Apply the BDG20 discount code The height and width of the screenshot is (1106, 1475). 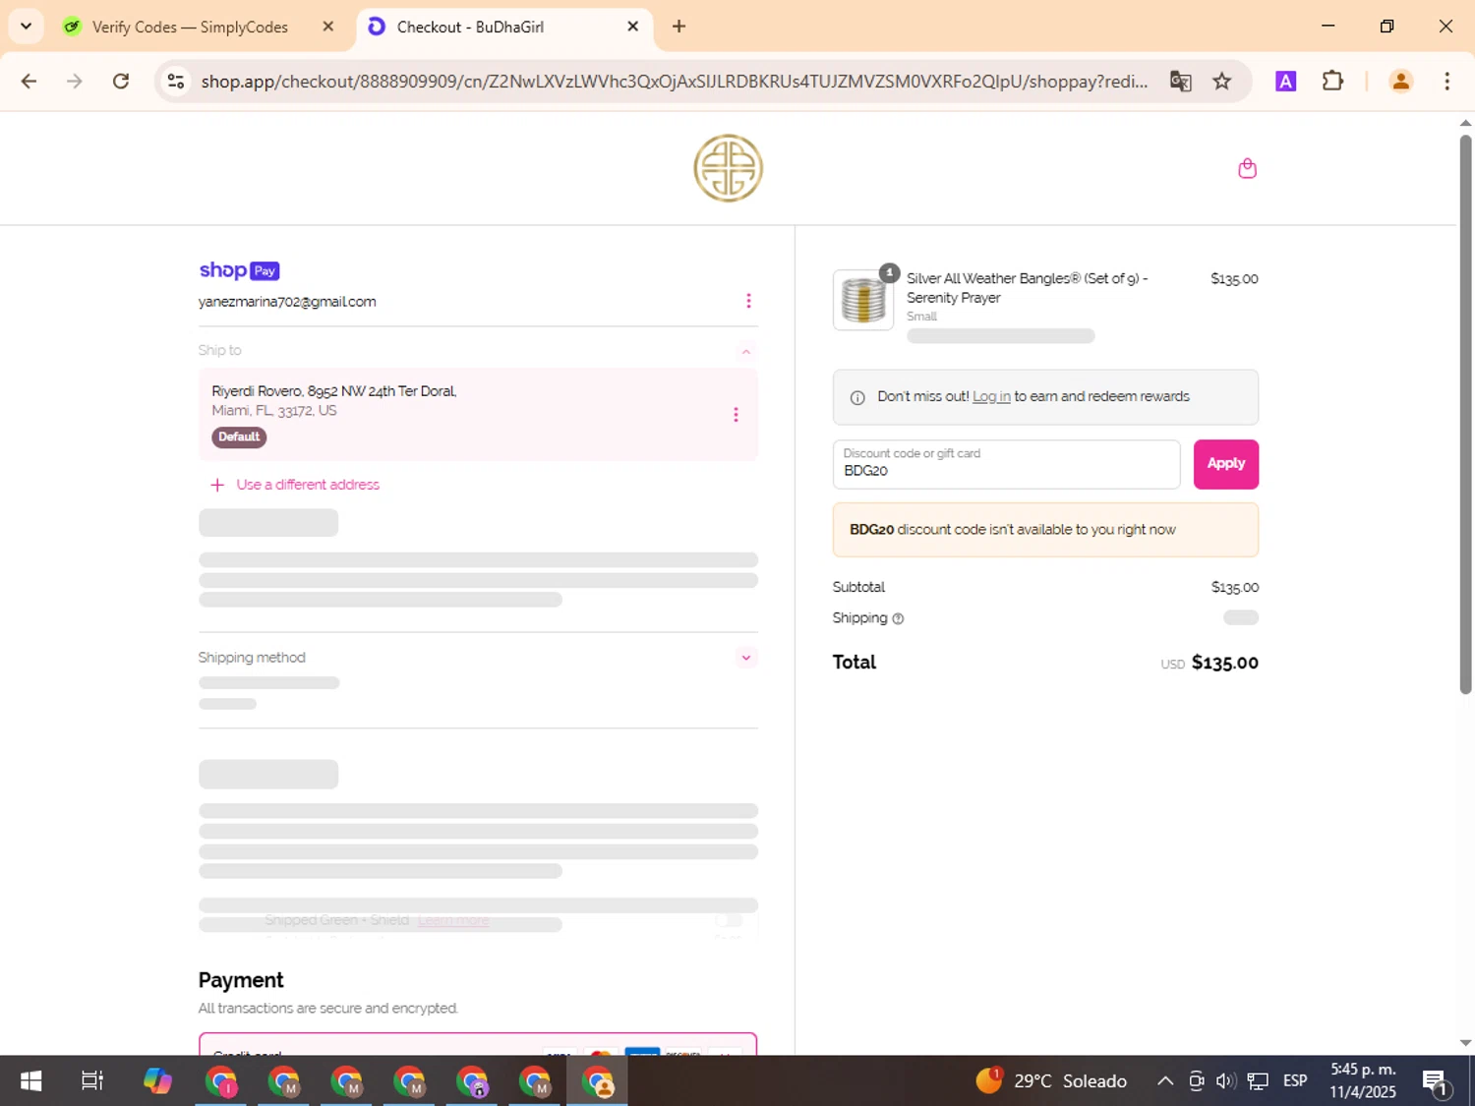pos(1225,464)
